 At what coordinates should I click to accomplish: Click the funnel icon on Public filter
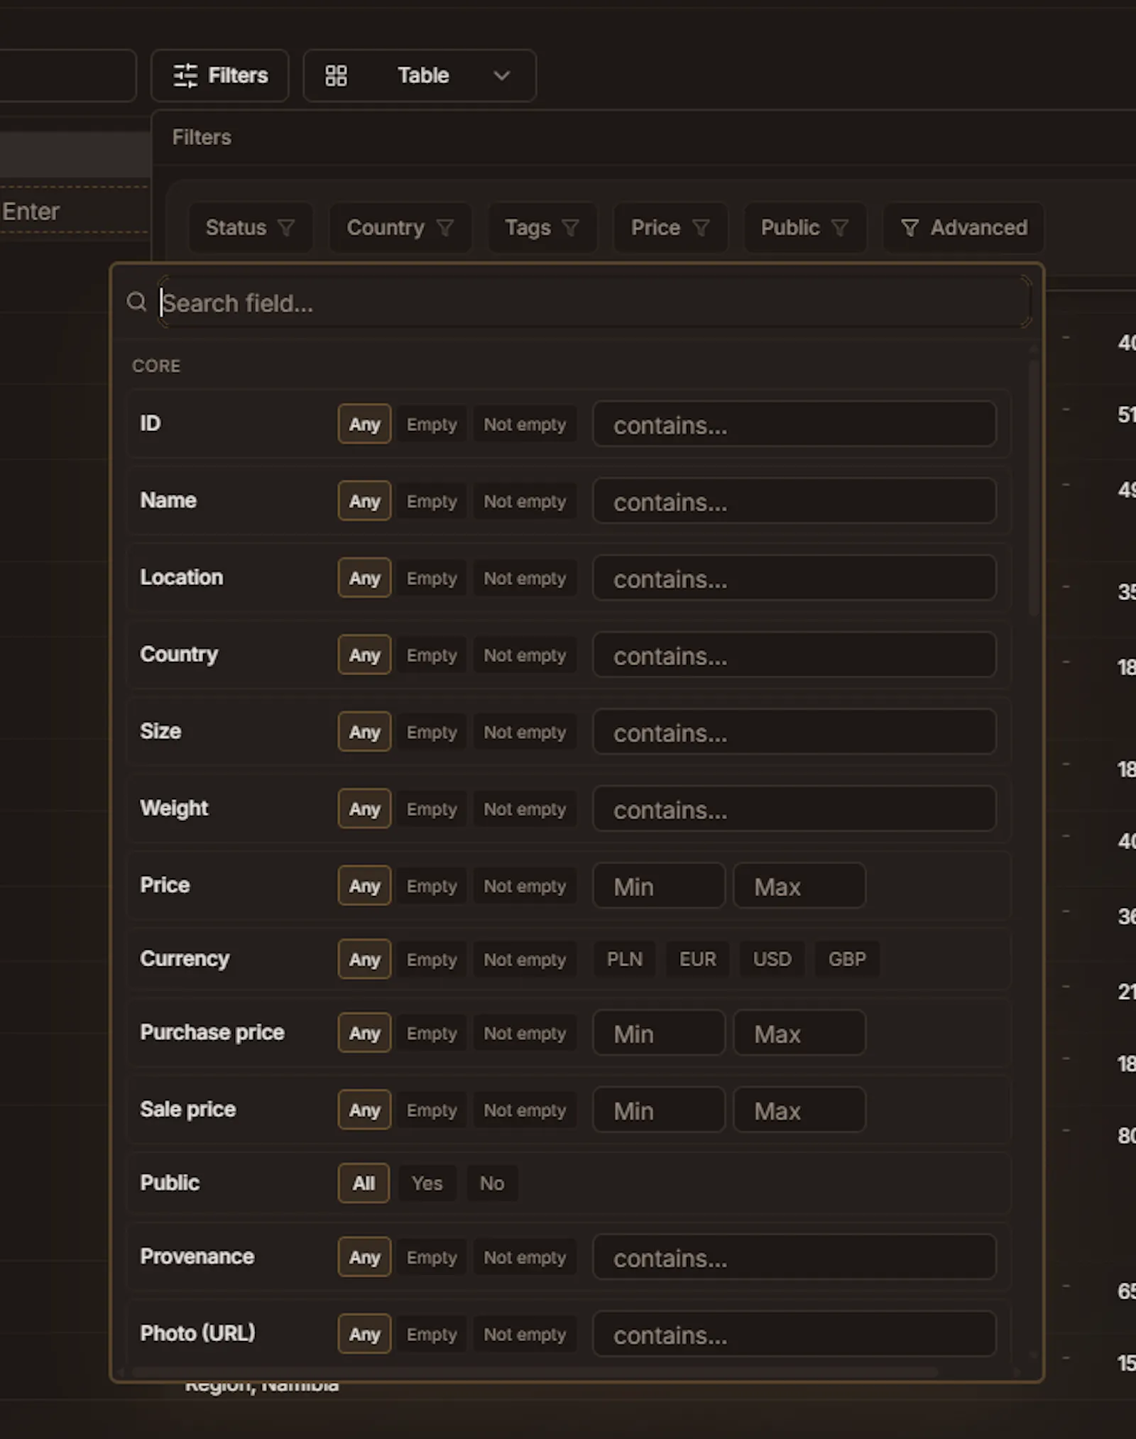[840, 227]
